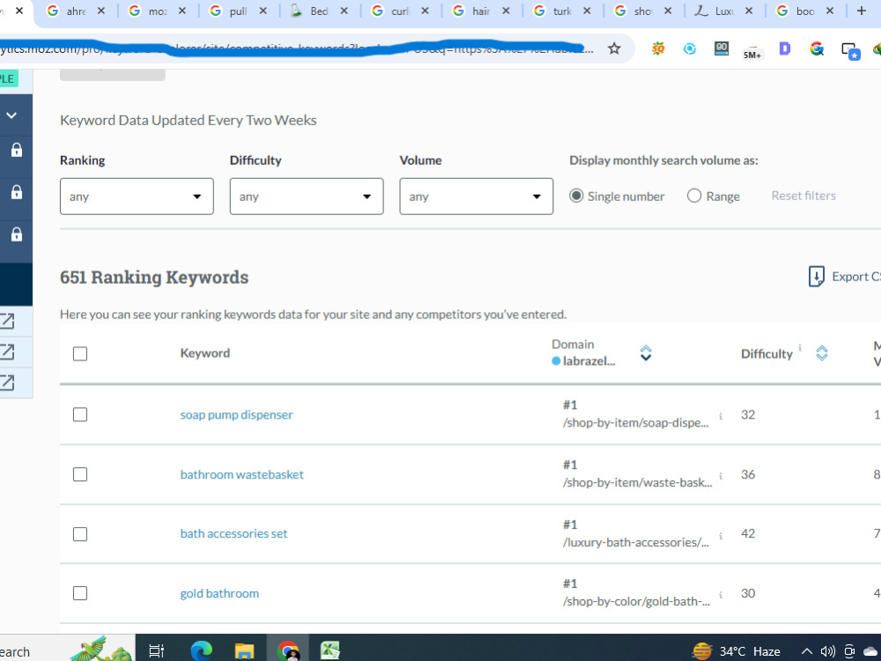Click the screen capture extension with star
The width and height of the screenshot is (881, 661).
(850, 50)
